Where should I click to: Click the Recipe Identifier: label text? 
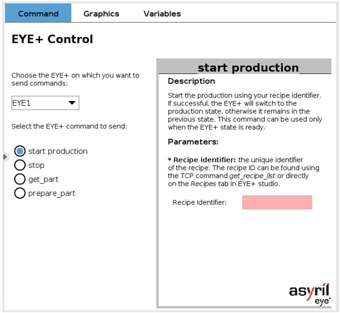click(199, 202)
